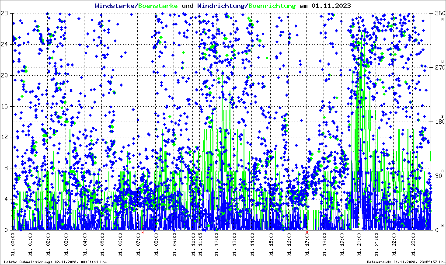Select the 05:00 time axis label

pyautogui.click(x=102, y=244)
